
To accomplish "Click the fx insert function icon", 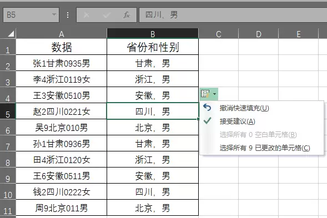I will tap(127, 15).
